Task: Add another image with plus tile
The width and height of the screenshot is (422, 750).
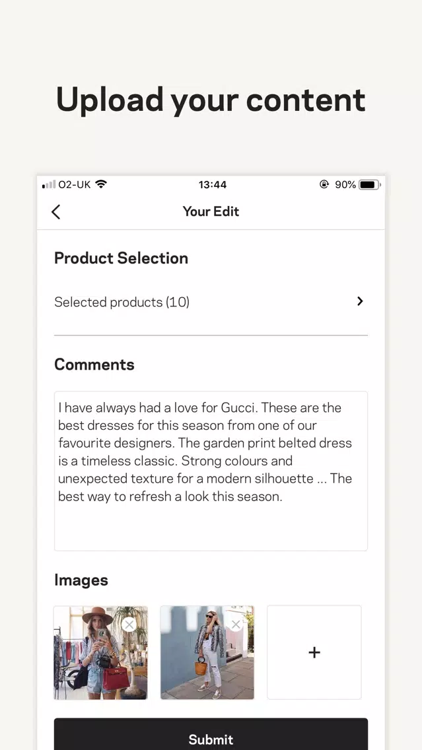Action: [x=314, y=652]
